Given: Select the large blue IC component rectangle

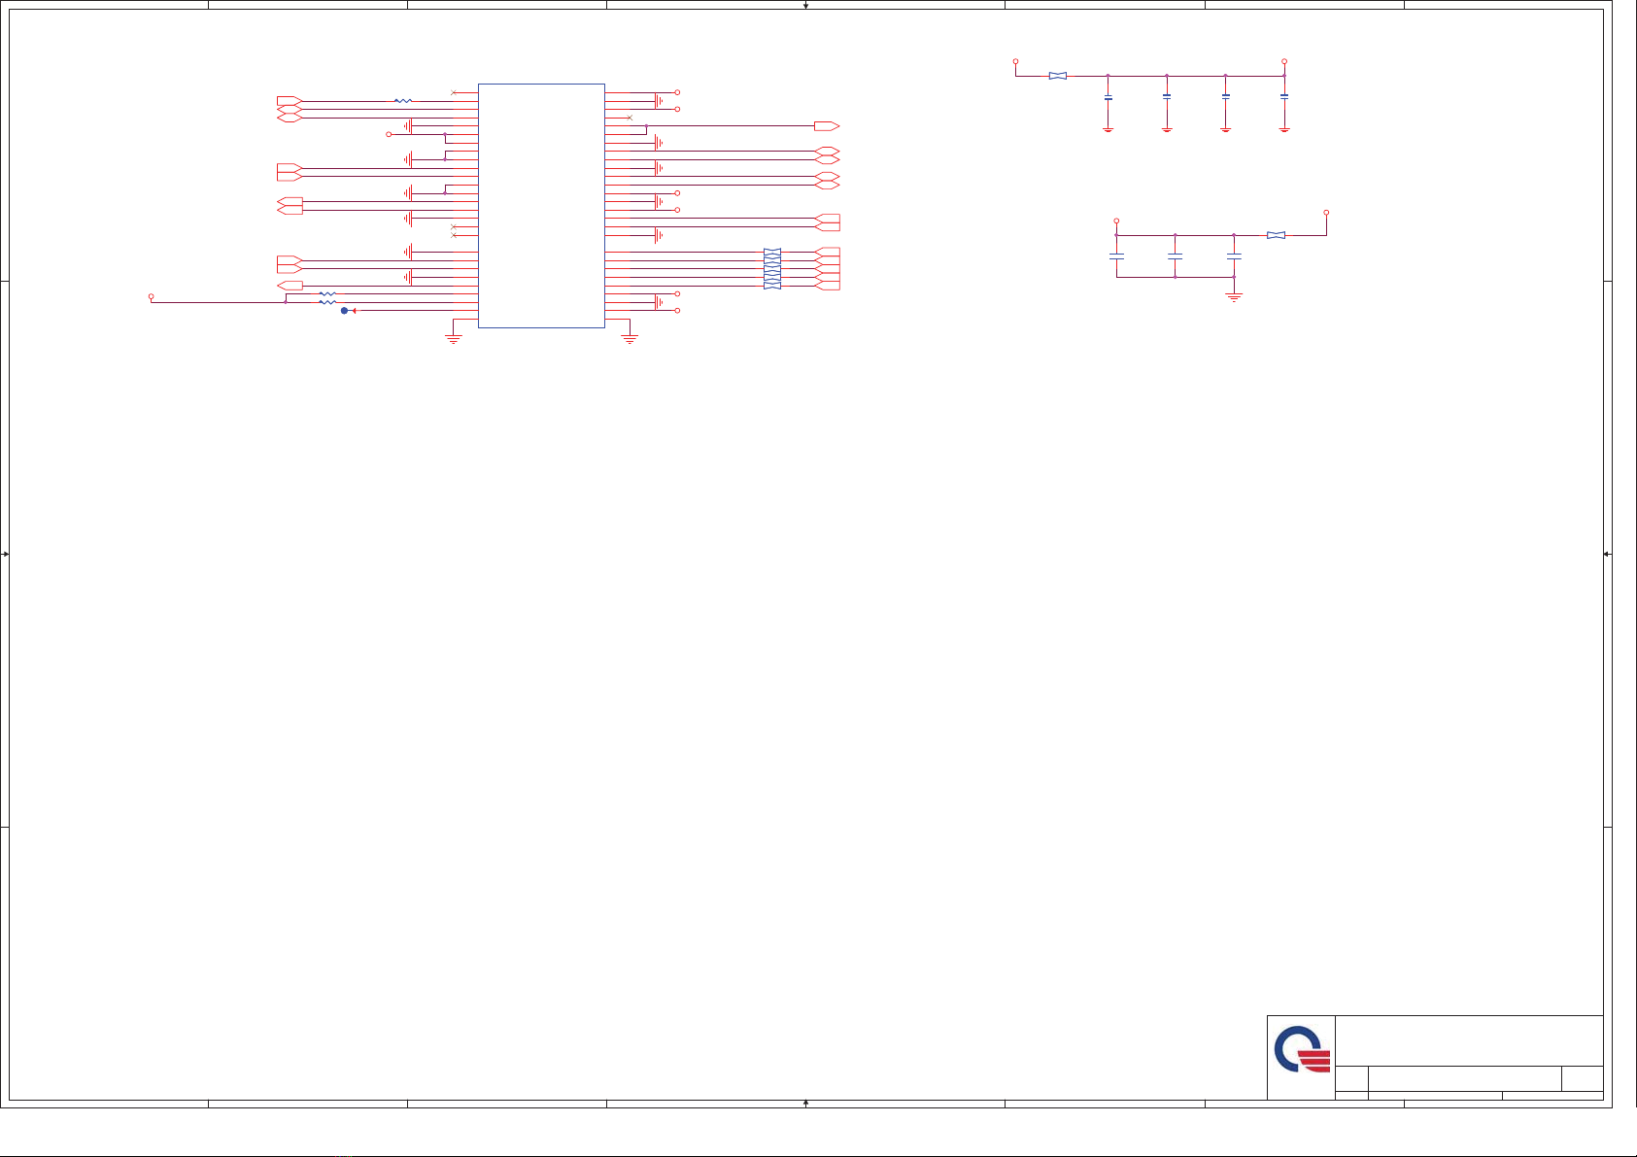Looking at the screenshot, I should tap(541, 206).
